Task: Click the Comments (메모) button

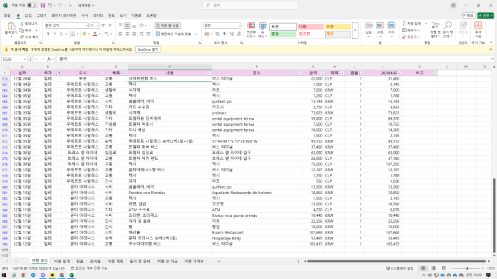Action: pos(468,15)
